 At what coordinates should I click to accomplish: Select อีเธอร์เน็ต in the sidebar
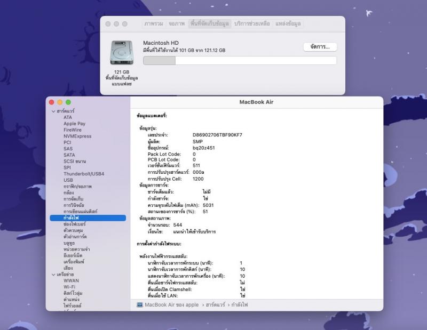click(x=73, y=255)
